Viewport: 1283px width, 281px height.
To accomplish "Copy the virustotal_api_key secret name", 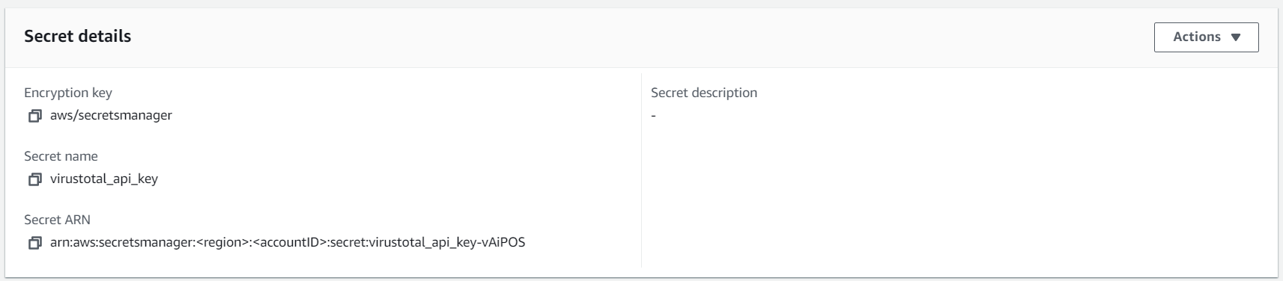I will (x=34, y=179).
